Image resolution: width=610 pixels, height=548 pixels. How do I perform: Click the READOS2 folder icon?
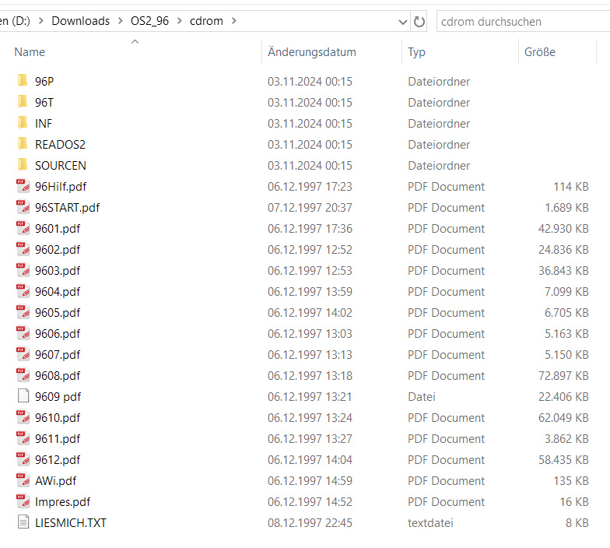click(23, 143)
